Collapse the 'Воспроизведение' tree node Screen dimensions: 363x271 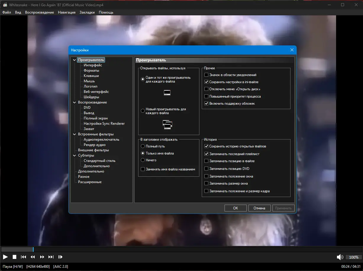pos(75,102)
